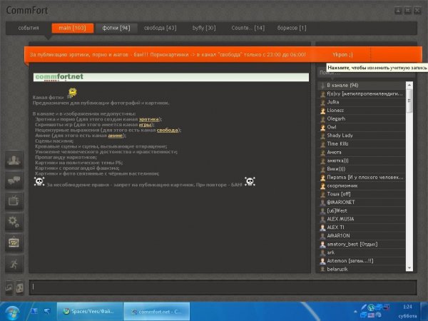Follow the игры channel link

coord(145,125)
